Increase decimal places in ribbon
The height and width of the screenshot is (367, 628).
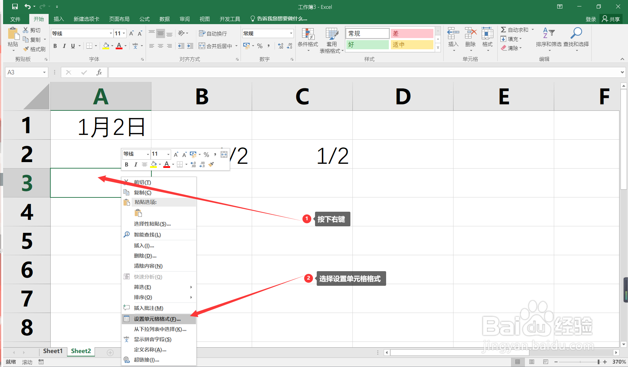(281, 46)
